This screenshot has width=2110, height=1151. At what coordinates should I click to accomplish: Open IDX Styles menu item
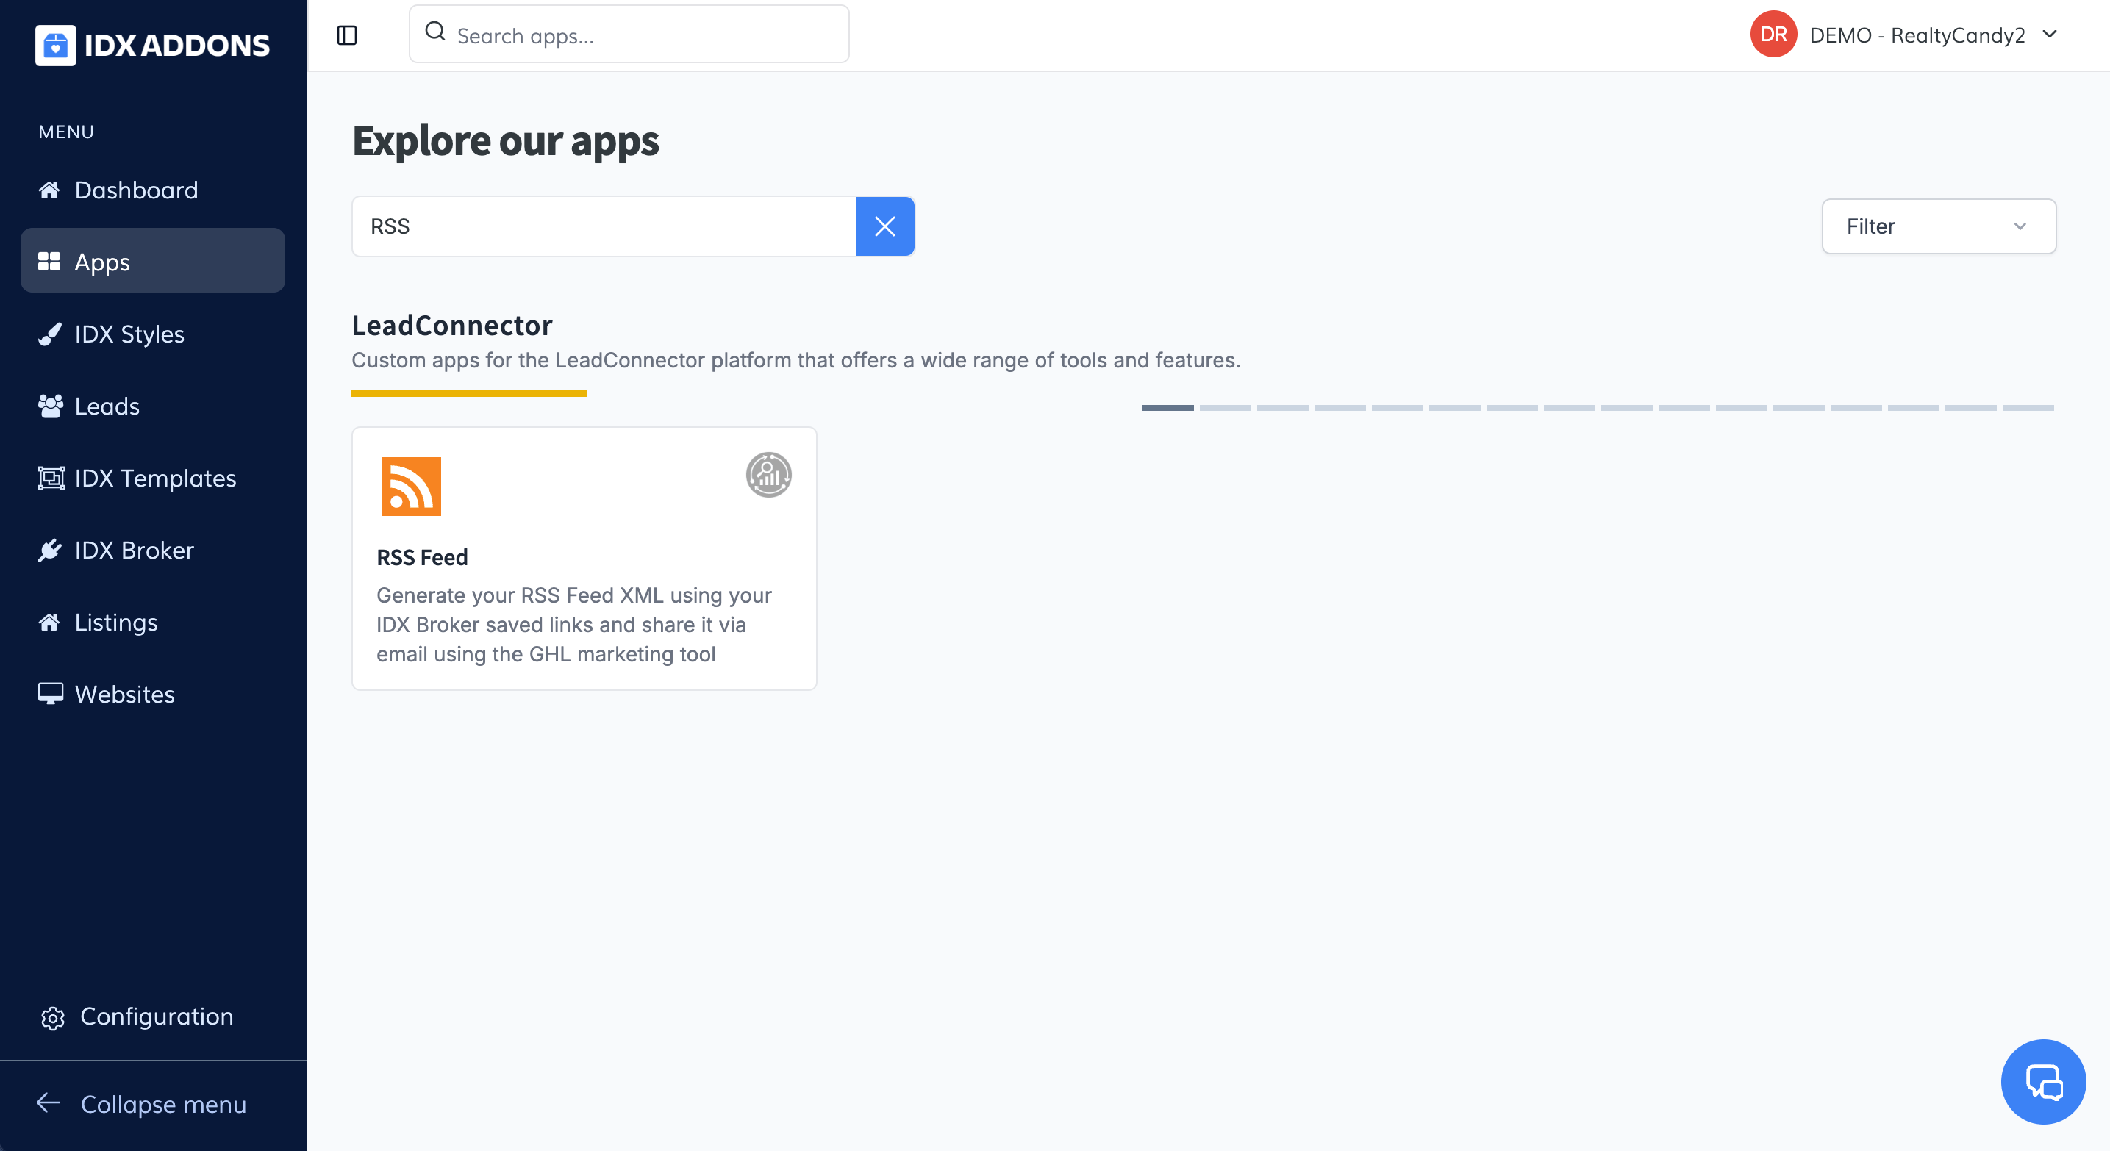pyautogui.click(x=129, y=334)
